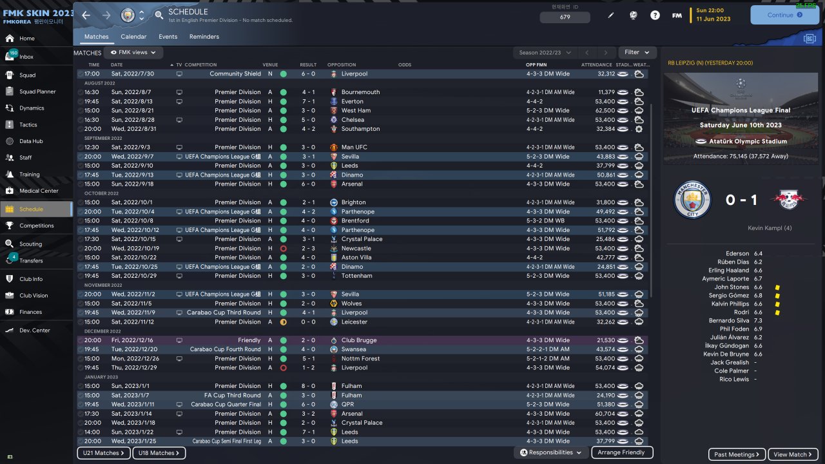Screen dimensions: 825x464
Task: Open Finances from the sidebar
Action: coord(36,312)
